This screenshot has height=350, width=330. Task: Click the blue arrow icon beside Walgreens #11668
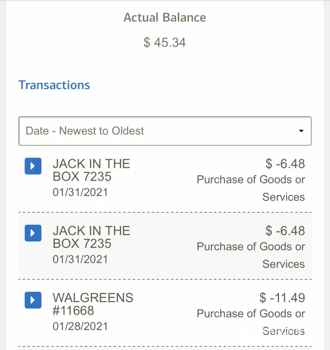tap(33, 300)
